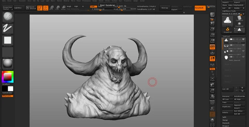Image resolution: width=249 pixels, height=127 pixels.
Task: Click the L.Sym icon
Action: coord(212,65)
